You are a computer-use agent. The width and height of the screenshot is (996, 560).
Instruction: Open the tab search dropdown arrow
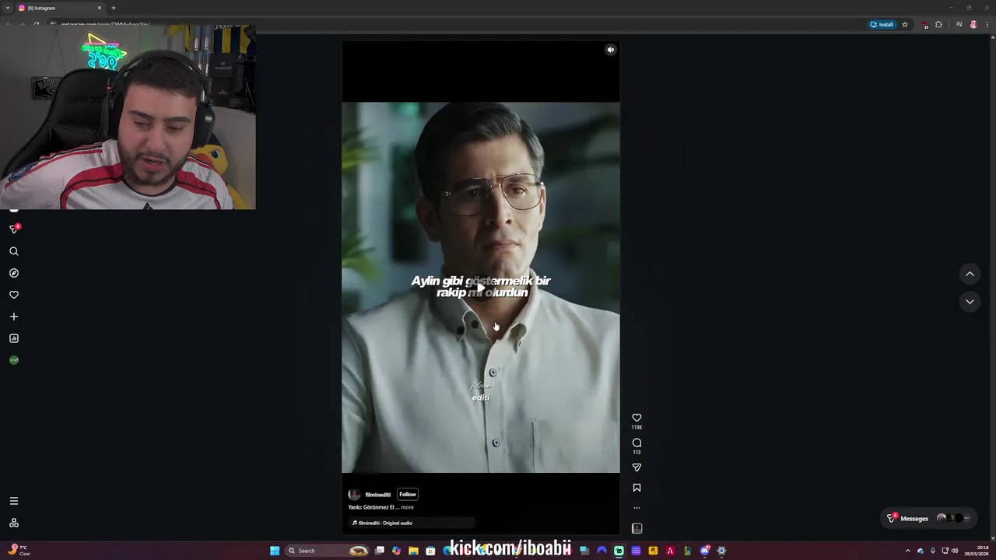coord(7,8)
